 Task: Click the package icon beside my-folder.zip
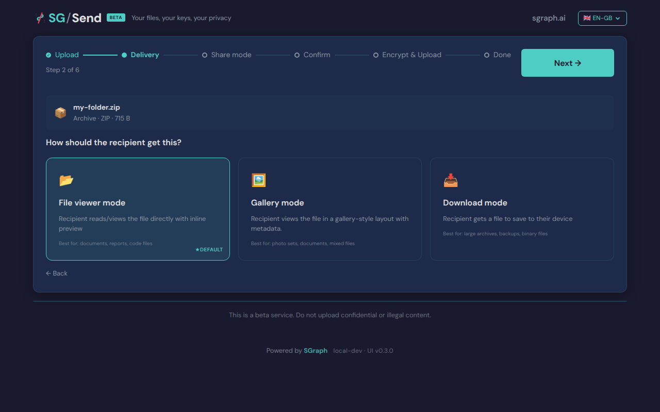tap(61, 113)
